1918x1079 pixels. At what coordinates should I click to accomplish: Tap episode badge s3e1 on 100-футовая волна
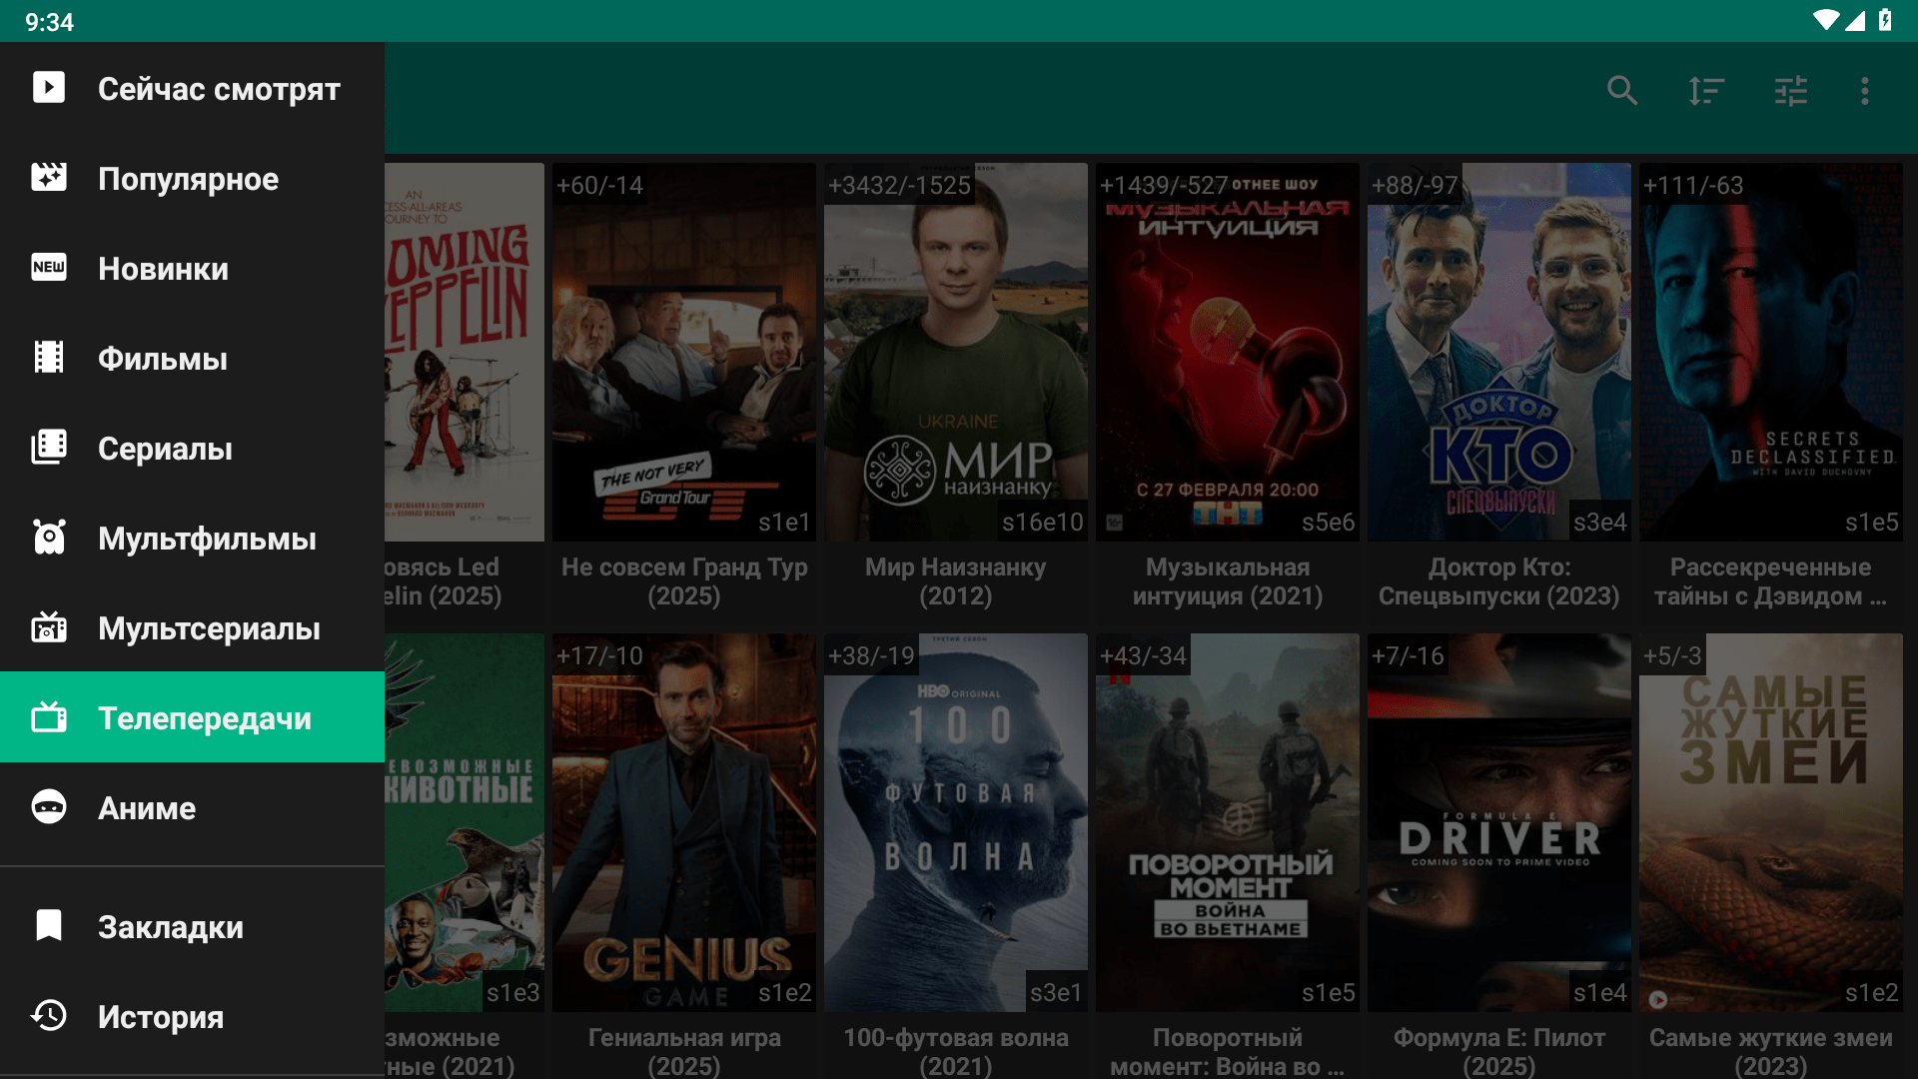1057,992
